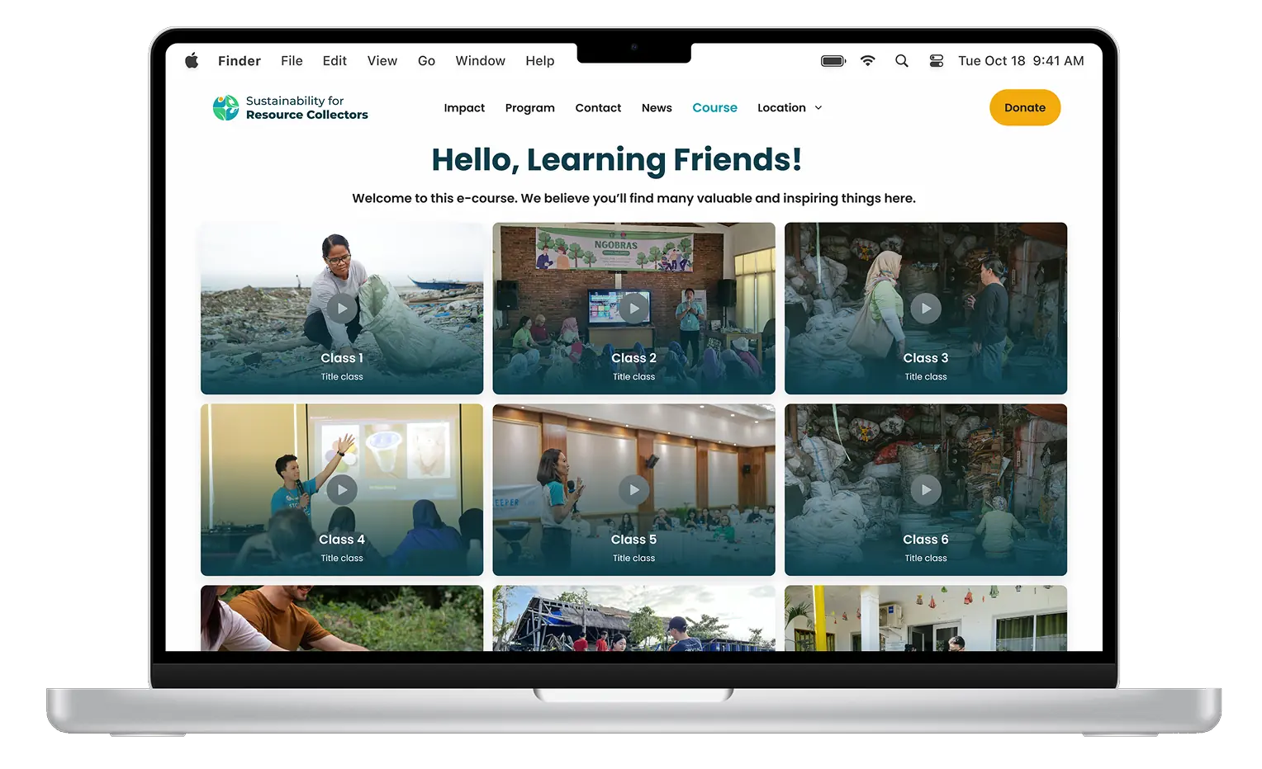This screenshot has height=769, width=1262.
Task: Expand the Location dropdown
Action: (x=790, y=108)
